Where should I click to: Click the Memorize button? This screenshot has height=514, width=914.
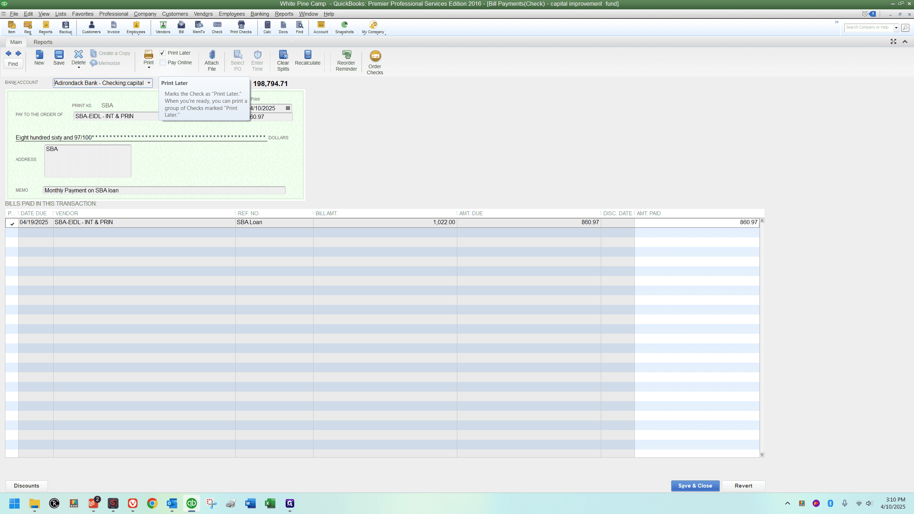pyautogui.click(x=105, y=63)
